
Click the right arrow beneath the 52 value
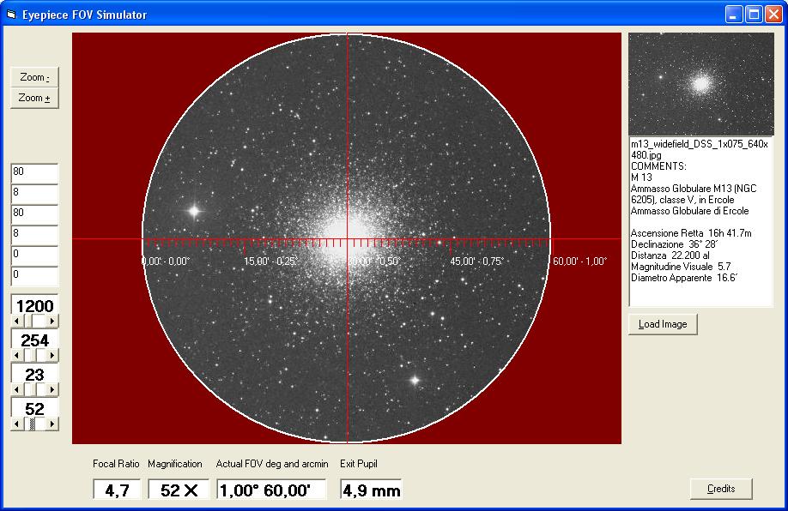tap(52, 424)
